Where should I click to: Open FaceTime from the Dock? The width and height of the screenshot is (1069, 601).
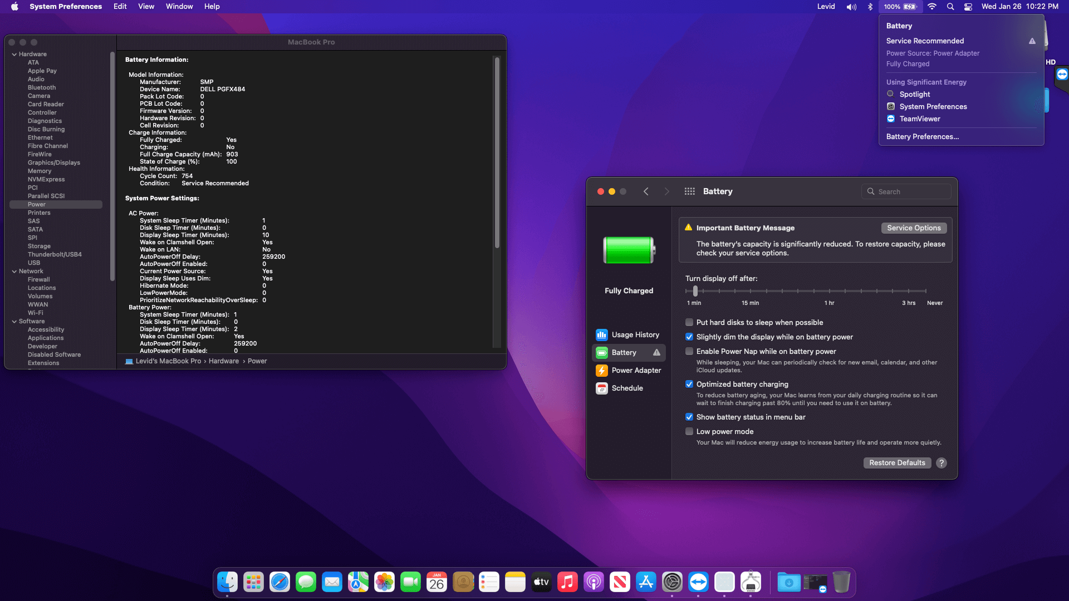410,583
